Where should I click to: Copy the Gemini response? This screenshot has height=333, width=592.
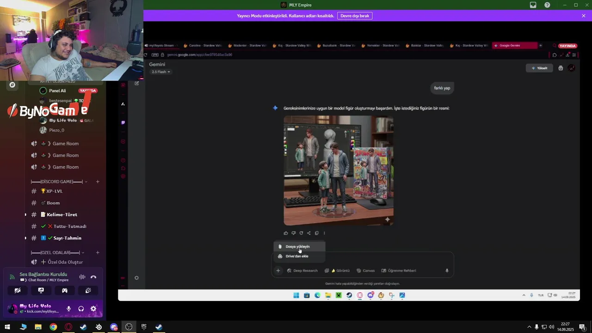click(x=316, y=233)
